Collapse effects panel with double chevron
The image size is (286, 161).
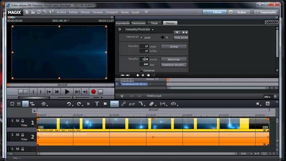(120, 30)
